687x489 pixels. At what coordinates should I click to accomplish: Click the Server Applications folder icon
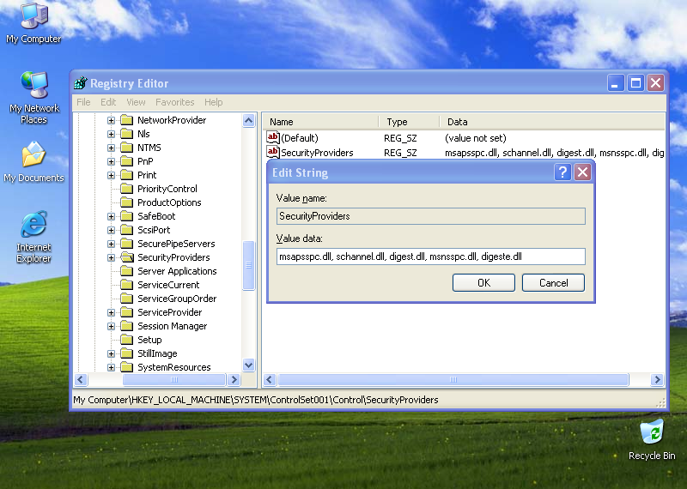click(x=126, y=271)
